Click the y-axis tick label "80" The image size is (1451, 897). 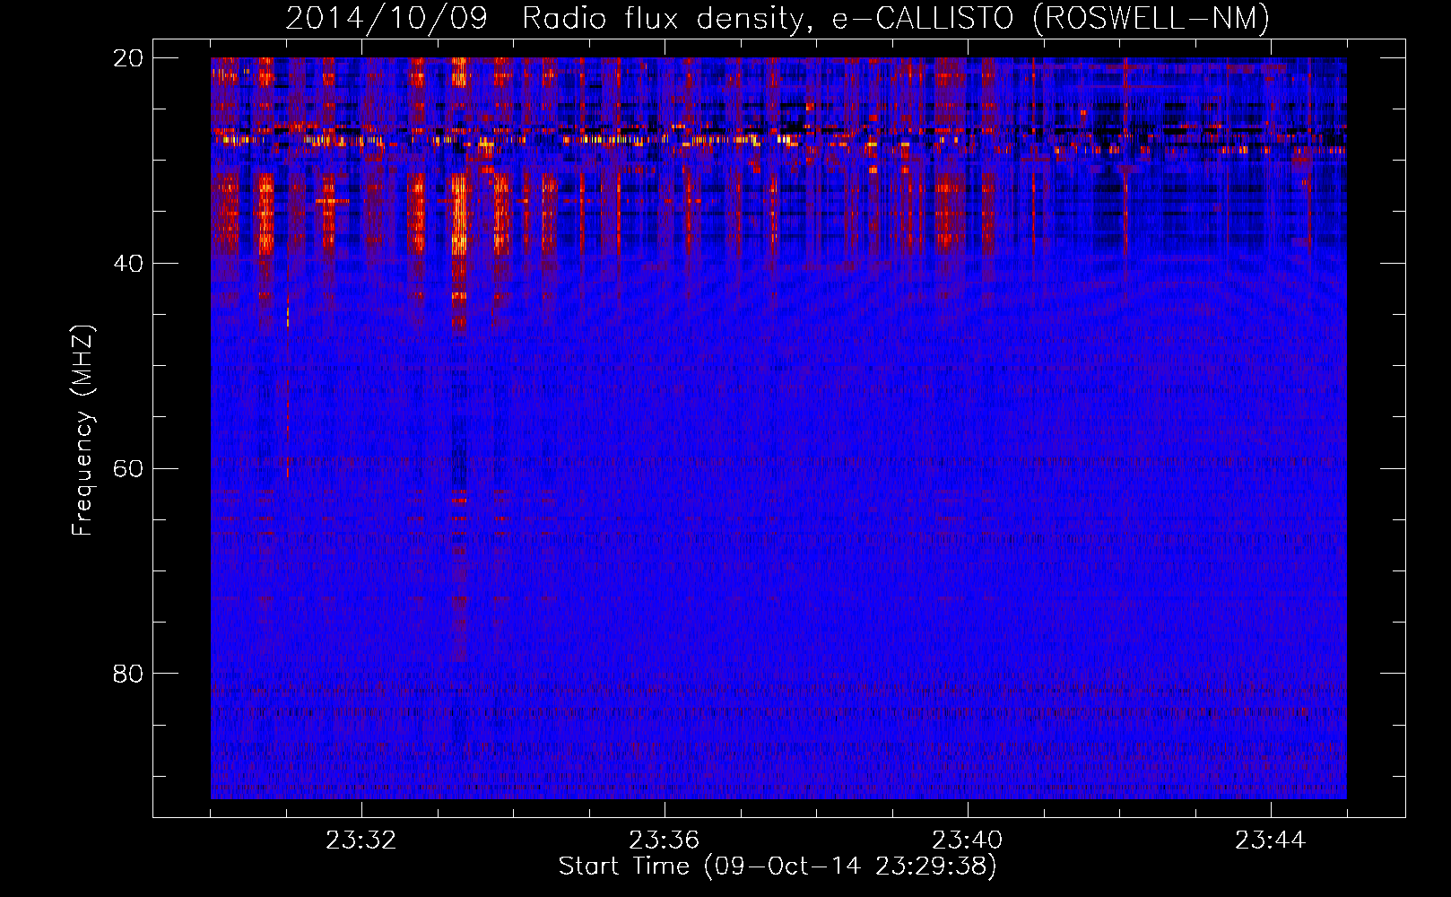tap(129, 674)
